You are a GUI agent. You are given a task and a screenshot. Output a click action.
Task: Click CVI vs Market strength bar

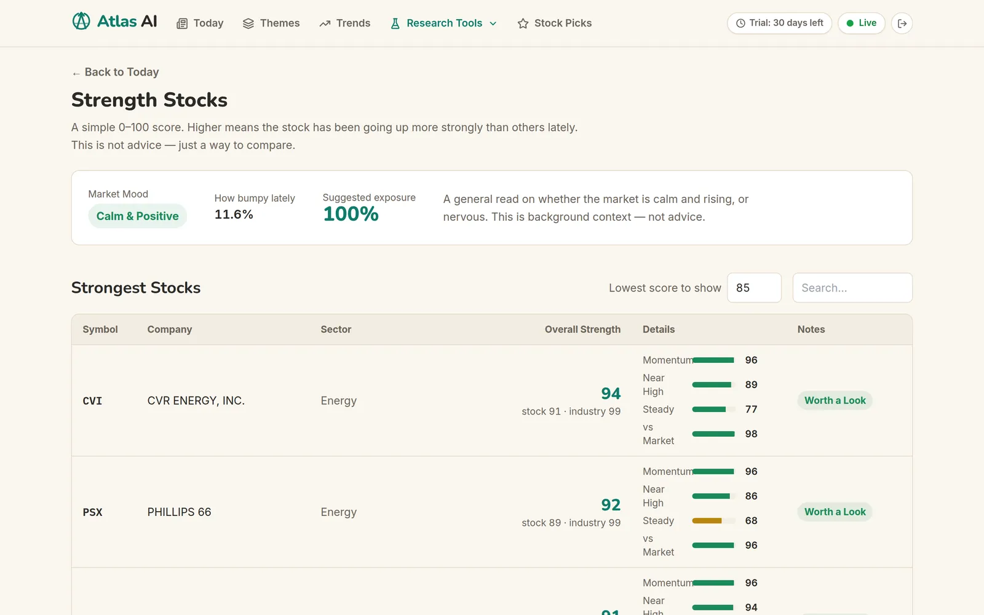pos(713,434)
